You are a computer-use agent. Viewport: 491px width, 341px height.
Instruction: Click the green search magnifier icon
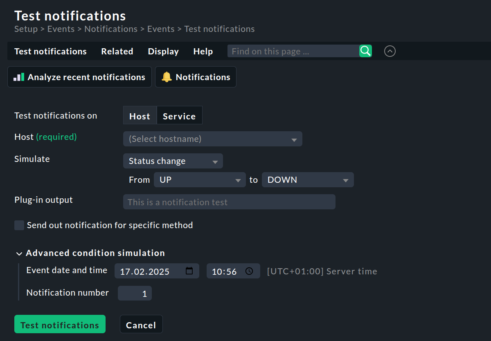pos(365,51)
